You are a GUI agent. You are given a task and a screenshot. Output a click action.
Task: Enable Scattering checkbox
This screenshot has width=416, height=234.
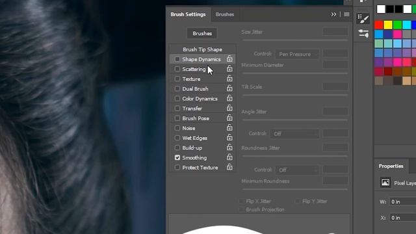(177, 69)
